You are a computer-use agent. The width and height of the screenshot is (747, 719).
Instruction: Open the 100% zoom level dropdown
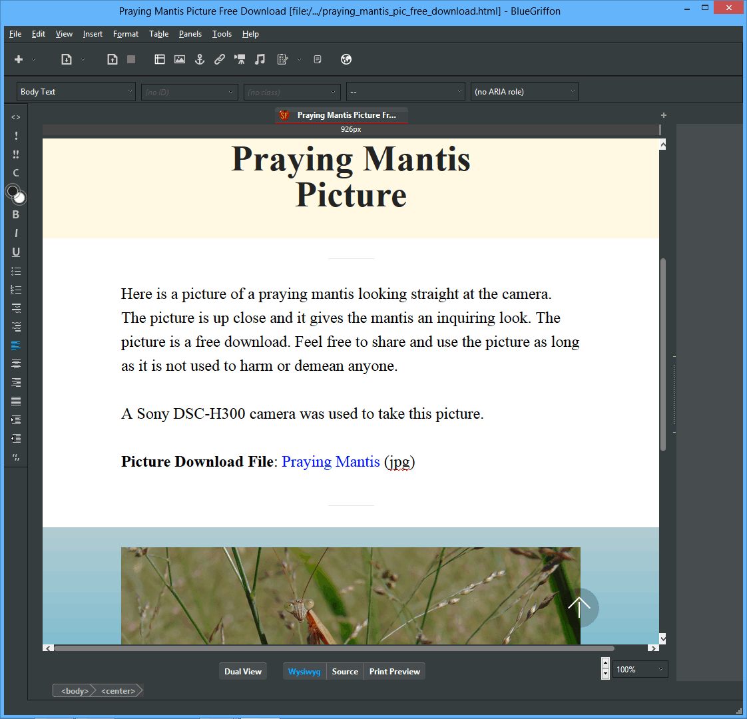[x=640, y=670]
